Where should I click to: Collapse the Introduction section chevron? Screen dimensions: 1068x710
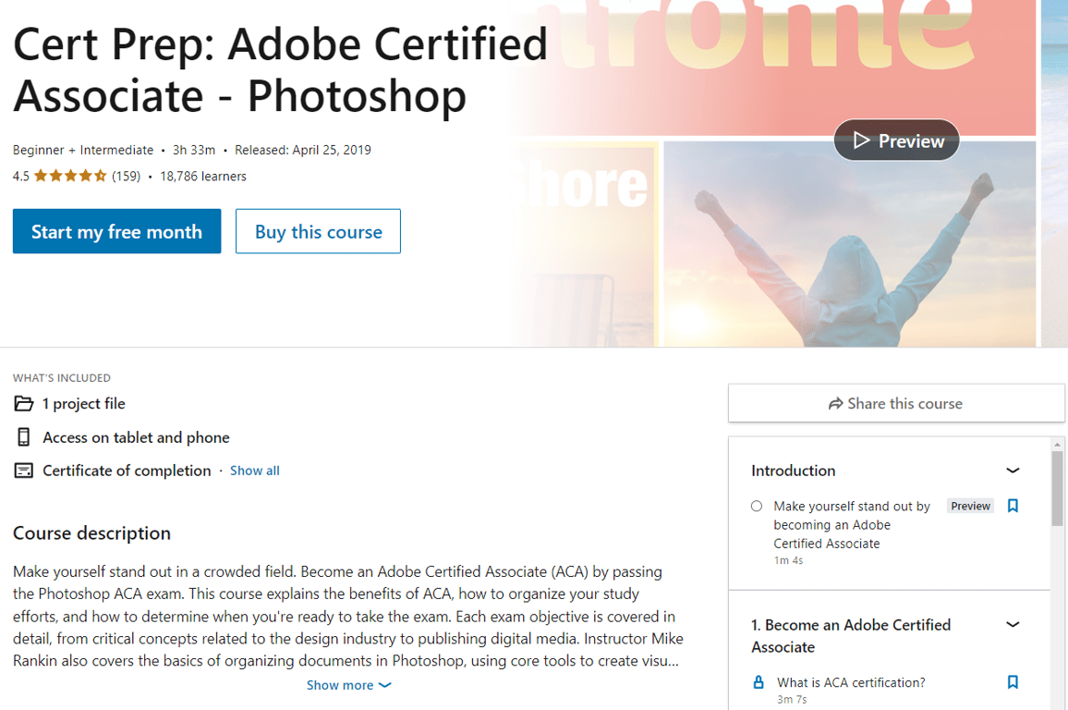(1013, 471)
